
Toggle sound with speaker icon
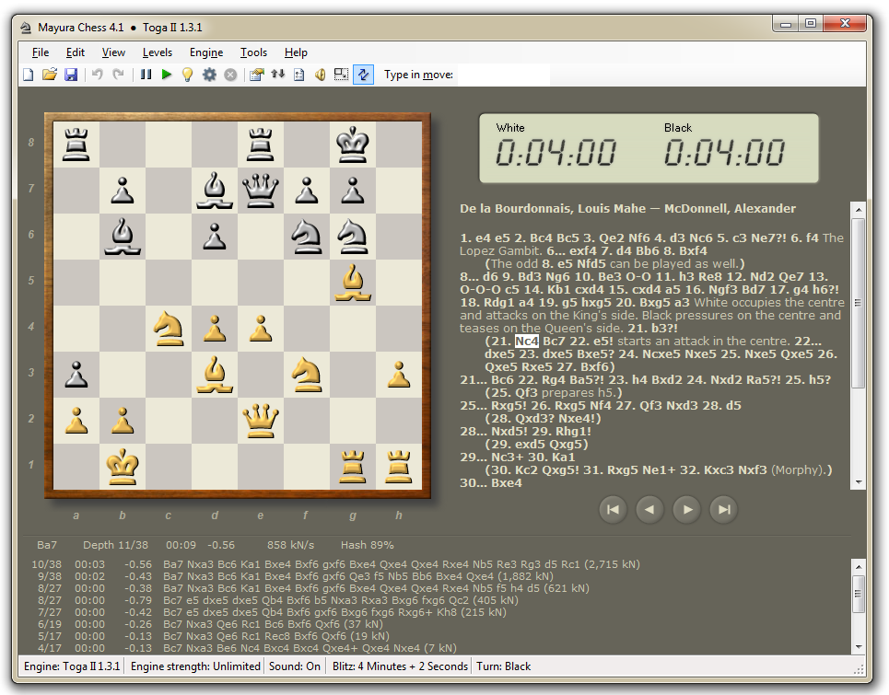pyautogui.click(x=320, y=75)
